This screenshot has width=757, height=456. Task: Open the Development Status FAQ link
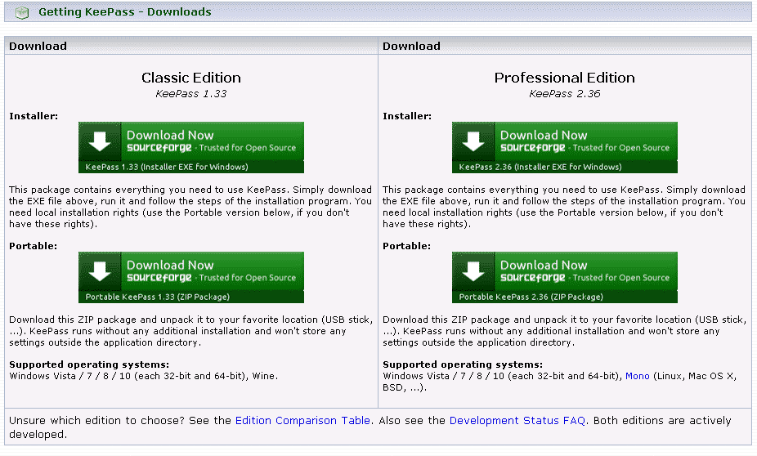[517, 420]
